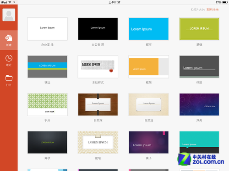Tap the clock time 上午11:37
229x171 pixels.
[114, 2]
